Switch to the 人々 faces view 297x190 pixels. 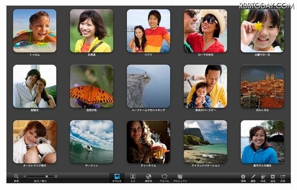pyautogui.click(x=133, y=177)
